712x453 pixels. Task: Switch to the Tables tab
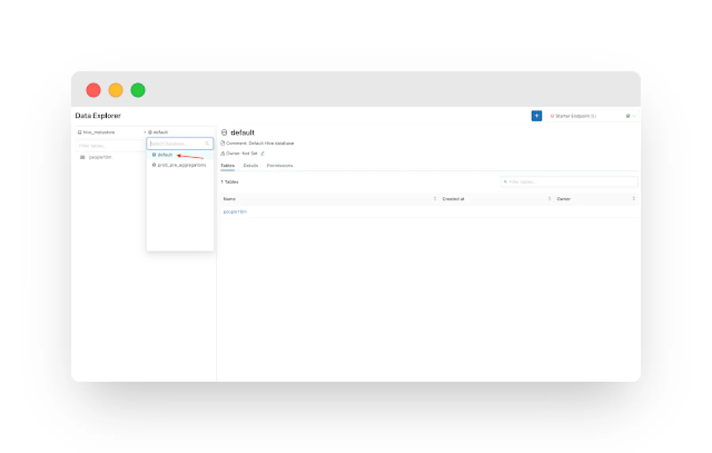pyautogui.click(x=227, y=166)
